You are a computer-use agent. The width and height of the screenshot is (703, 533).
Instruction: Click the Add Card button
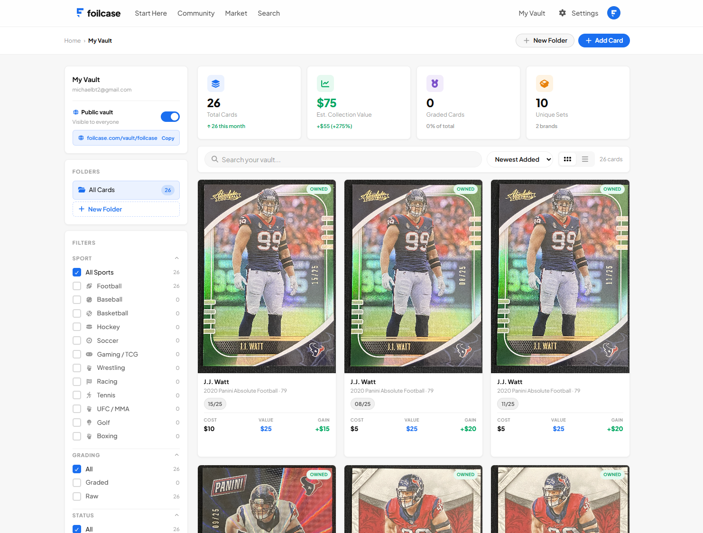point(604,40)
